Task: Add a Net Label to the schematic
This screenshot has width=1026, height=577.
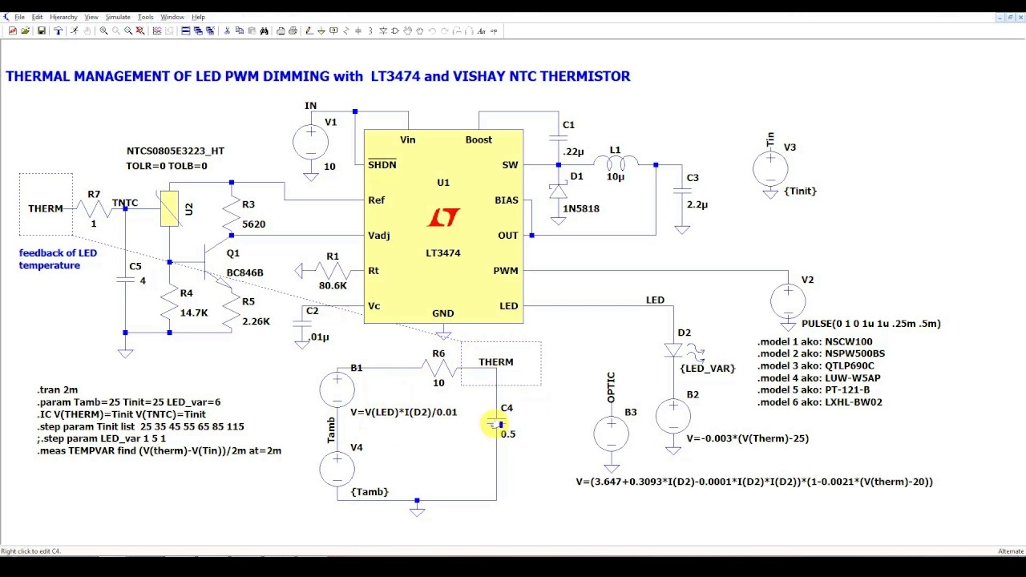Action: click(333, 30)
